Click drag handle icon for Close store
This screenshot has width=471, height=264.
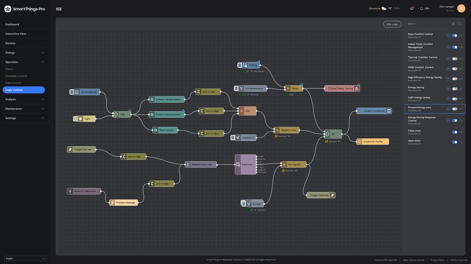[x=461, y=132]
